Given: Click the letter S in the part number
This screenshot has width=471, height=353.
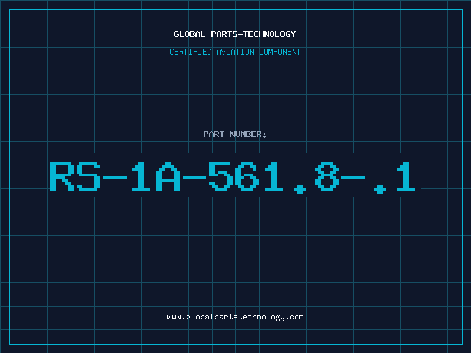Looking at the screenshot, I should click(88, 176).
